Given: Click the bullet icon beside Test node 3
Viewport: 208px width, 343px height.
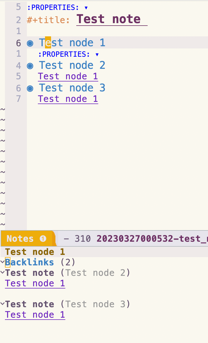Looking at the screenshot, I should [30, 88].
